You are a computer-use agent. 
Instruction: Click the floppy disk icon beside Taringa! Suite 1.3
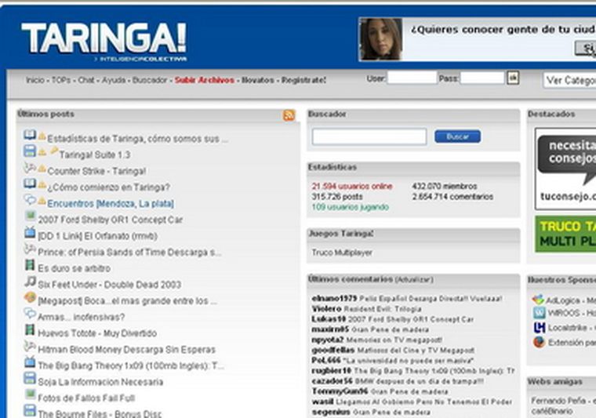30,151
